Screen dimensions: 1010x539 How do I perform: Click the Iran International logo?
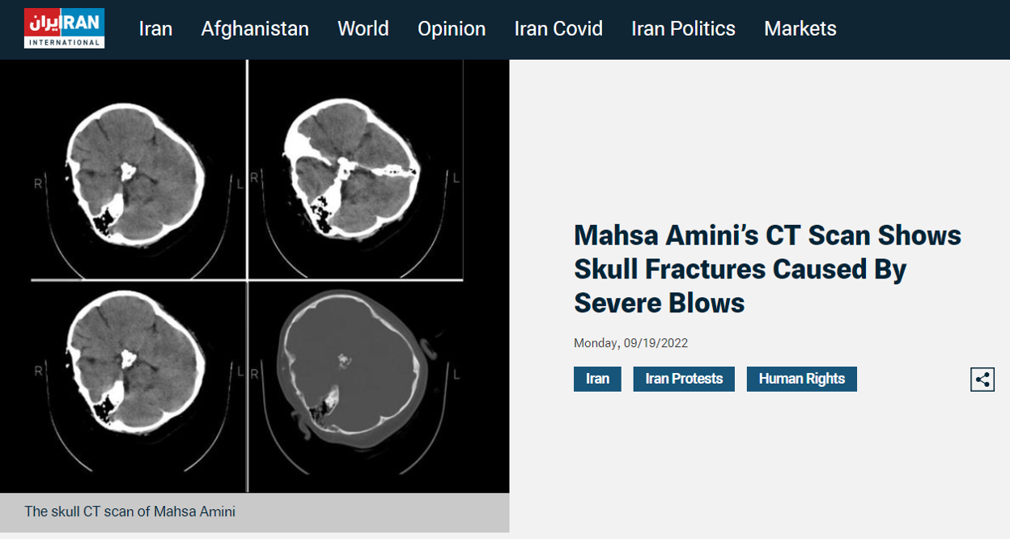64,28
